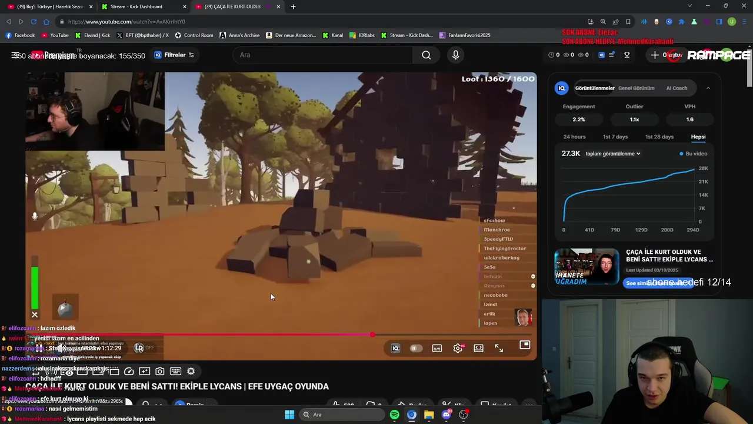Click the YouTube search magnifier button
Screen dimensions: 753x424
(x=427, y=55)
